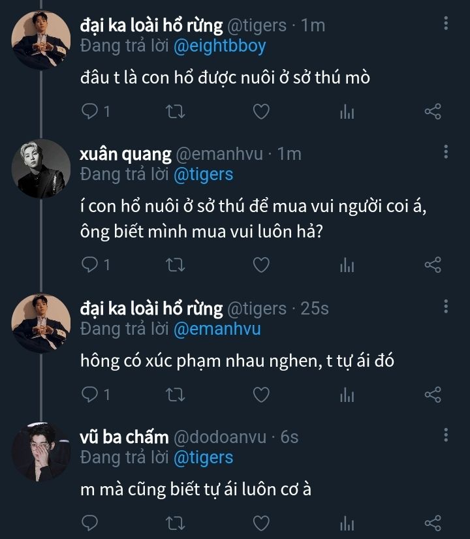The height and width of the screenshot is (539, 470).
Task: Like the 'hông có xúc phạm' tweet
Action: (x=261, y=395)
